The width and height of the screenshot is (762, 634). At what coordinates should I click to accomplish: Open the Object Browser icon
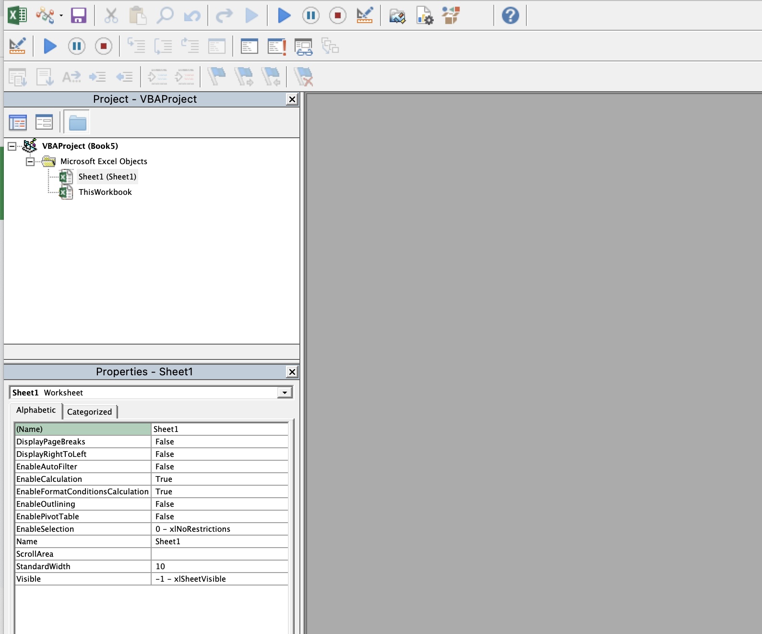point(451,15)
